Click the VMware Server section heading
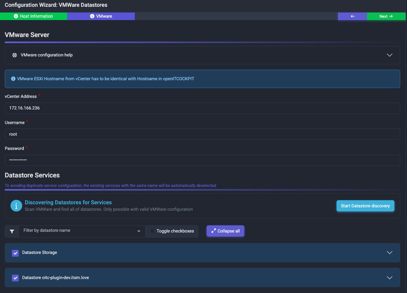This screenshot has height=293, width=407. 27,35
